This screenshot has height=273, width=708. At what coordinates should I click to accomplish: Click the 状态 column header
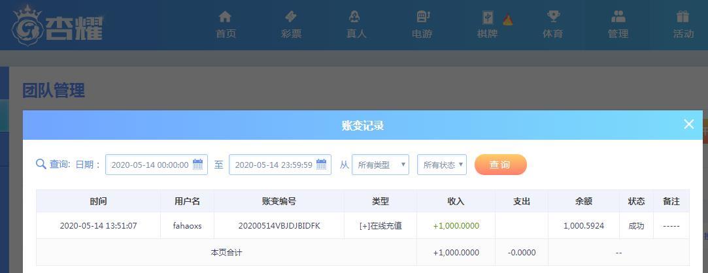pyautogui.click(x=636, y=201)
